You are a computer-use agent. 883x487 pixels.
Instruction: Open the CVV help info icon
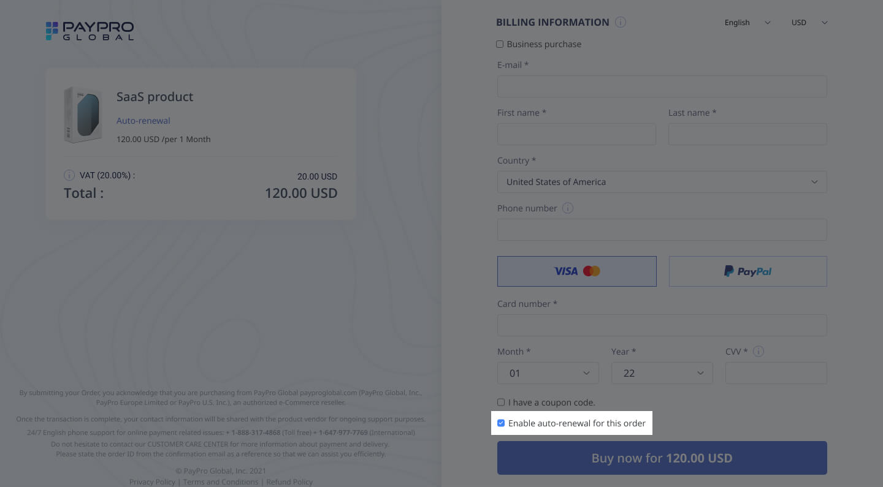[759, 352]
